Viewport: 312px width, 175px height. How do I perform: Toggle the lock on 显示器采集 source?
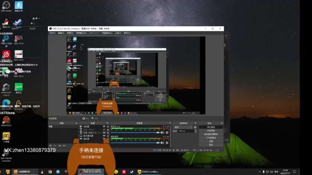(108, 136)
